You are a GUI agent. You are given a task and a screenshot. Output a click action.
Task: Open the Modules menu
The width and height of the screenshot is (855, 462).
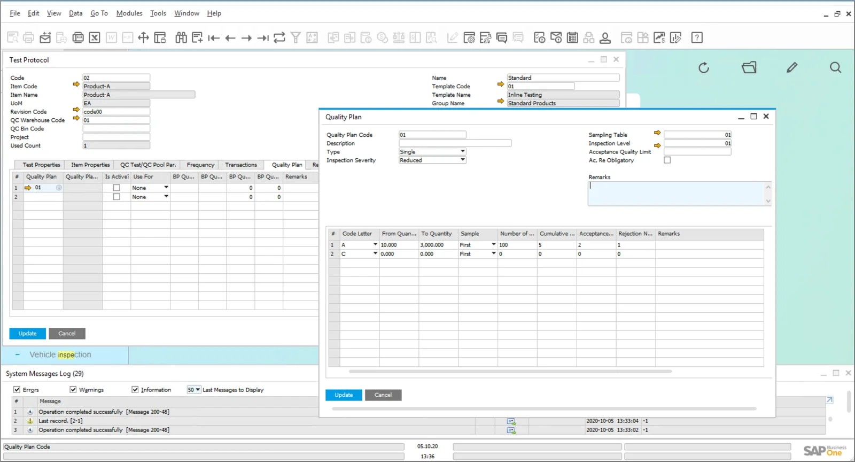point(129,13)
